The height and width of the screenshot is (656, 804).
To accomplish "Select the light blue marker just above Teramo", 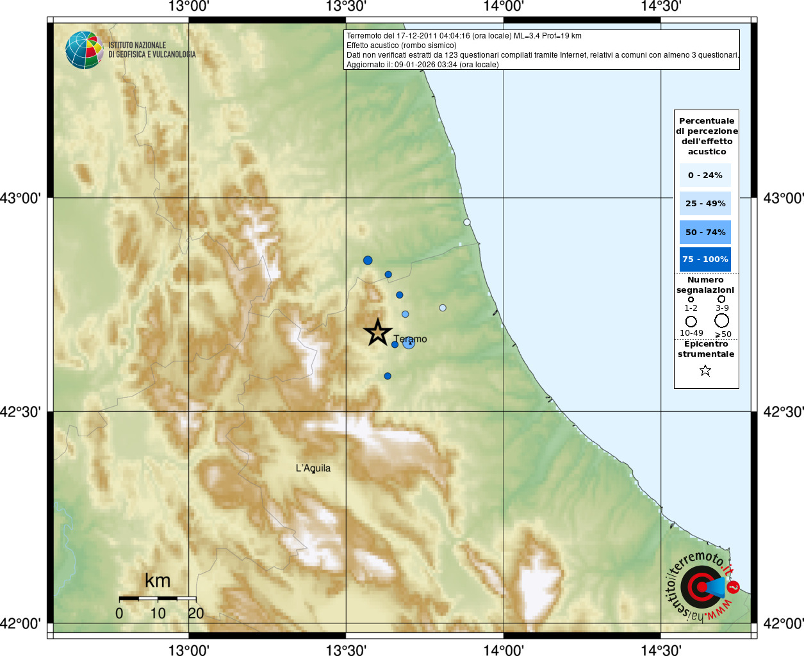I will (406, 314).
